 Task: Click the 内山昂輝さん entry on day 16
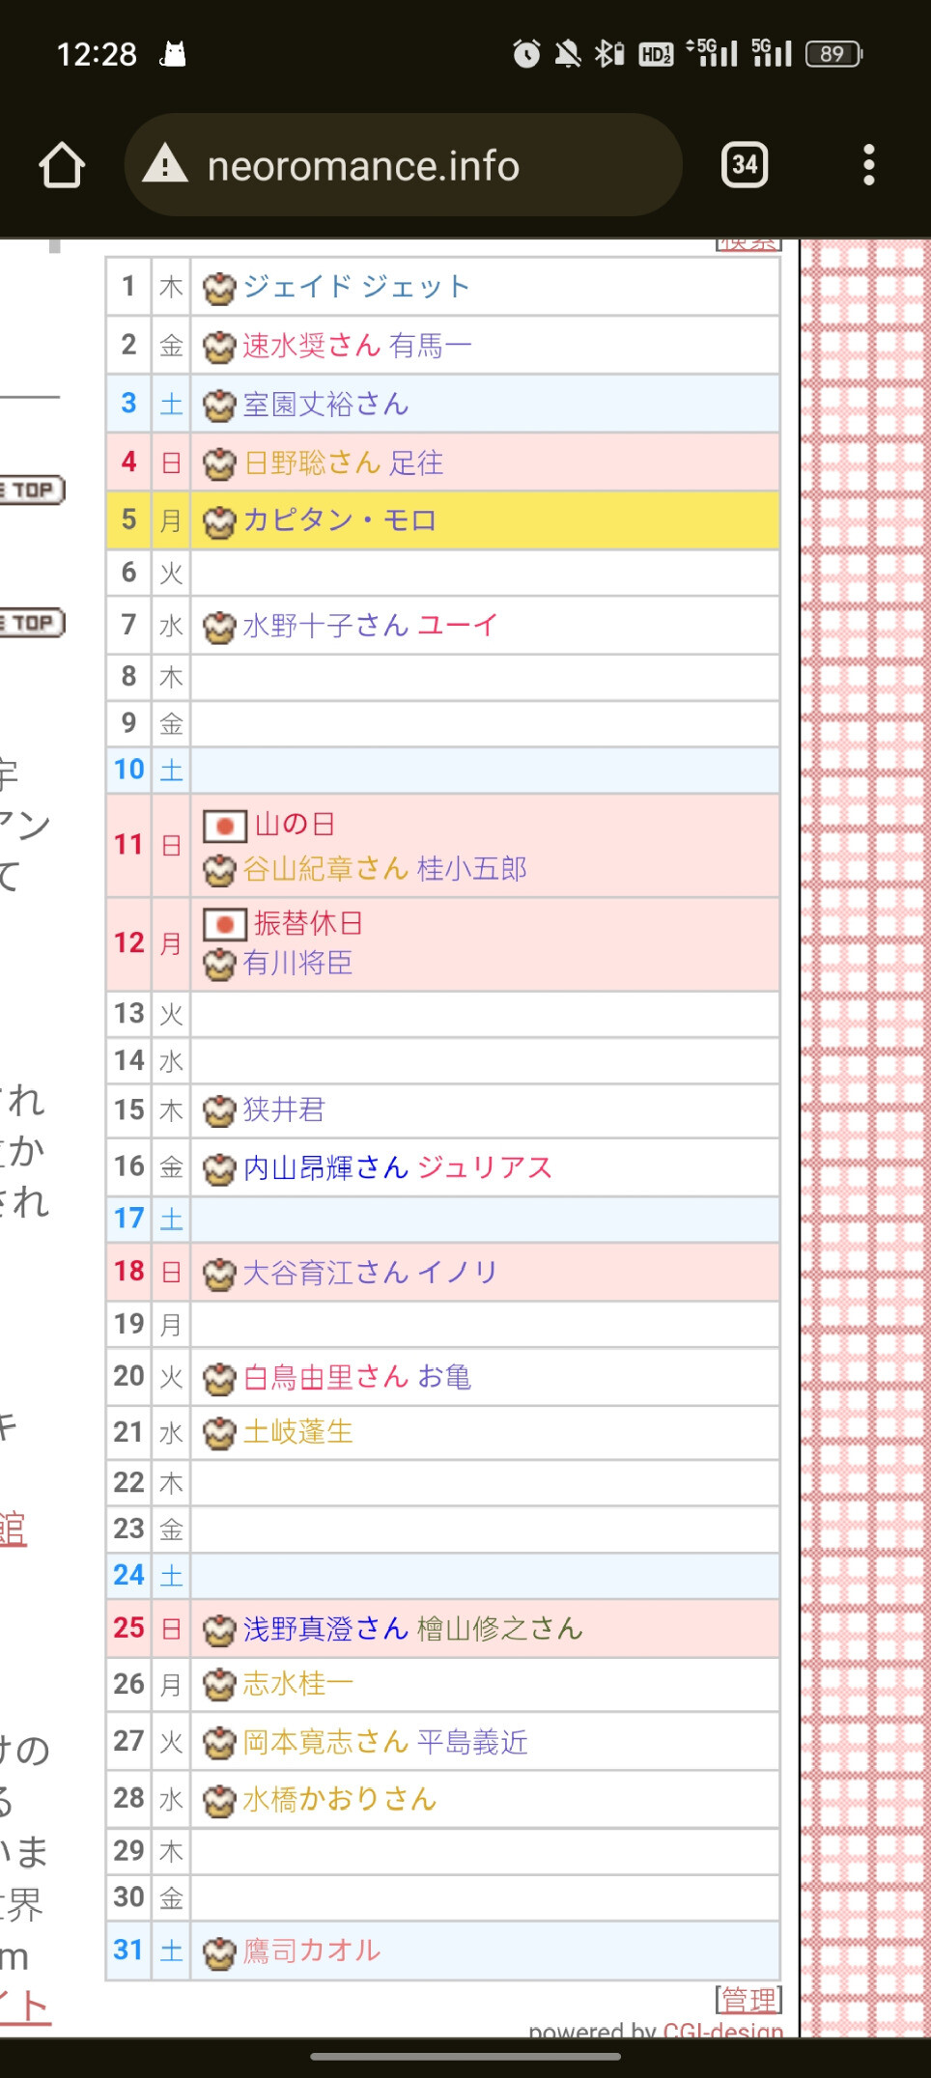325,1168
